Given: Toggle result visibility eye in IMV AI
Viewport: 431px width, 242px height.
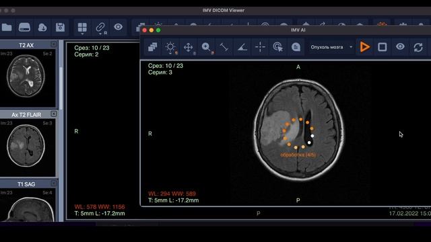Looking at the screenshot, I should click(x=400, y=46).
